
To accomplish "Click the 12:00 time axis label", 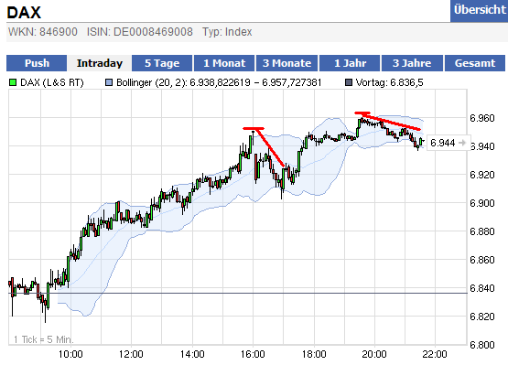I will point(131,354).
